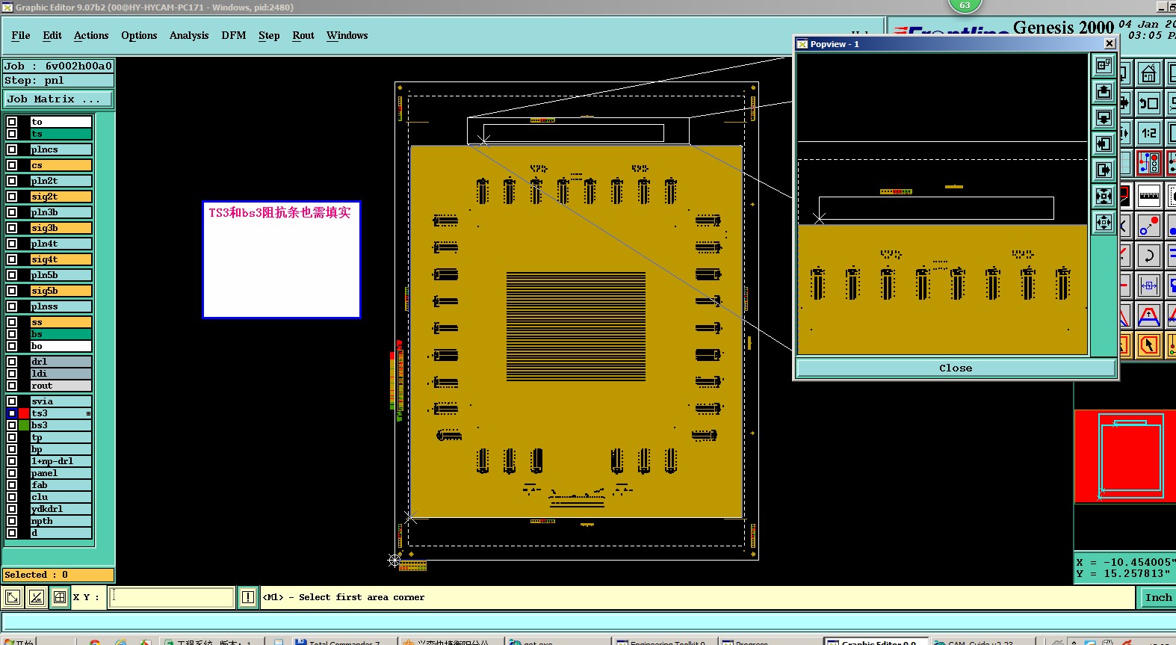
Task: Select the ruler measure tool
Action: 1149,196
